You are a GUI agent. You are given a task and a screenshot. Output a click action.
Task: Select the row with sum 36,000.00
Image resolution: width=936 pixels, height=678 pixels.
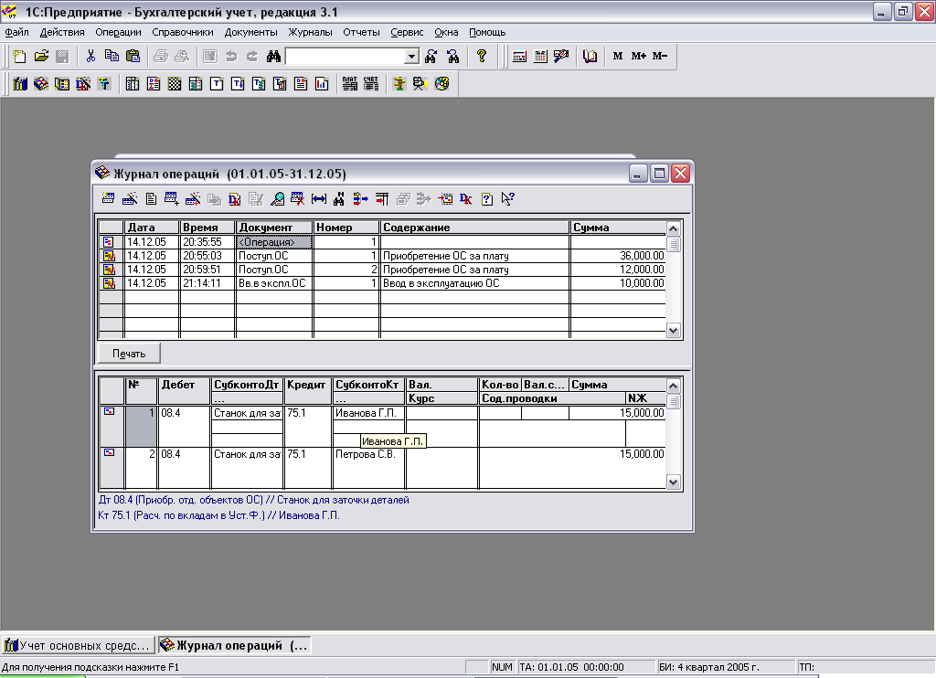pyautogui.click(x=382, y=256)
